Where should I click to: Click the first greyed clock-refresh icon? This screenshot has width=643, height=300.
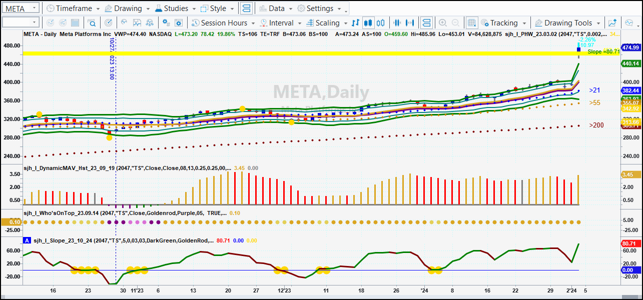(x=50, y=23)
